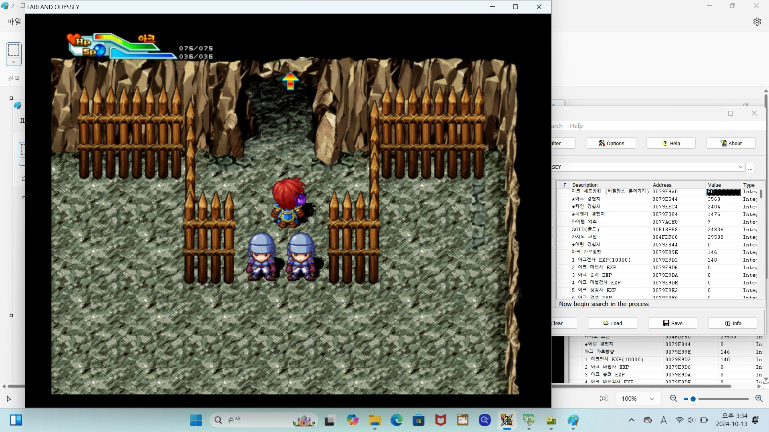Click the zoom-out magnifier icon
The image size is (769, 432).
click(x=674, y=398)
